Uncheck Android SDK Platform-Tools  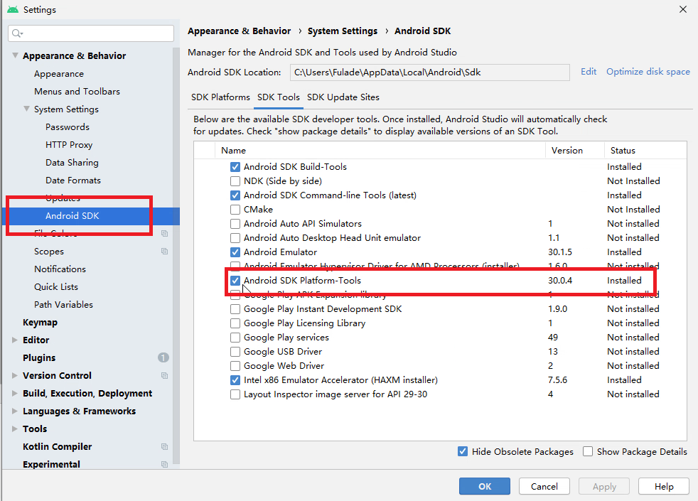click(235, 281)
